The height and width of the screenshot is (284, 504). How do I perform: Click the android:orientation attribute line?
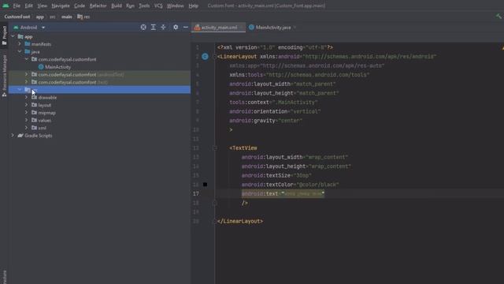tap(275, 111)
